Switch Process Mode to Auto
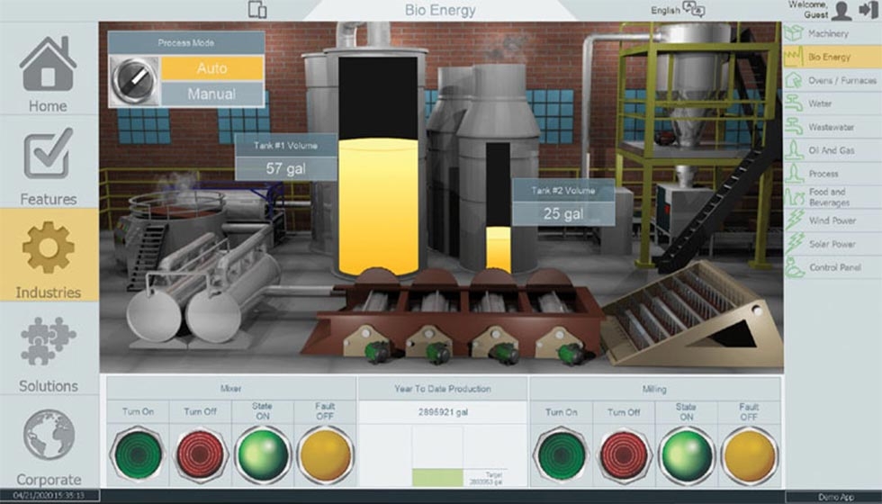 point(211,68)
